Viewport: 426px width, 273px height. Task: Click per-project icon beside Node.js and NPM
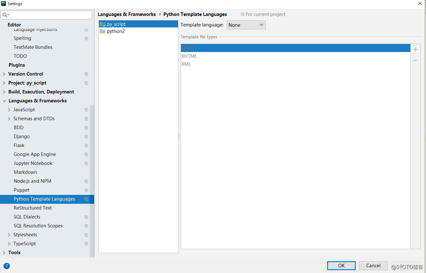coord(86,181)
